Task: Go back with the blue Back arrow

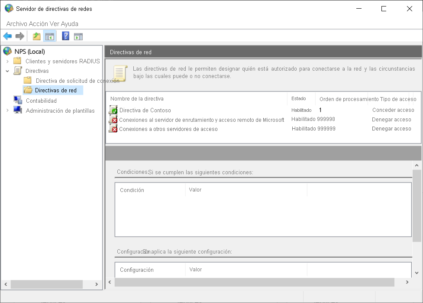Action: point(7,36)
